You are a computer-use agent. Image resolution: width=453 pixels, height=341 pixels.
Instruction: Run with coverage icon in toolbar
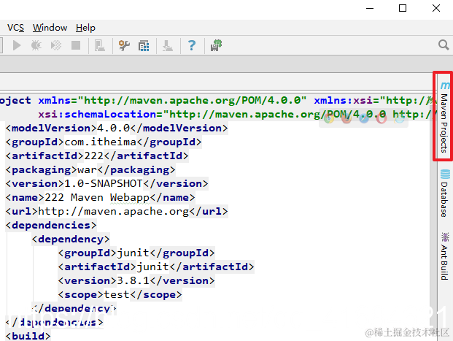tap(56, 45)
